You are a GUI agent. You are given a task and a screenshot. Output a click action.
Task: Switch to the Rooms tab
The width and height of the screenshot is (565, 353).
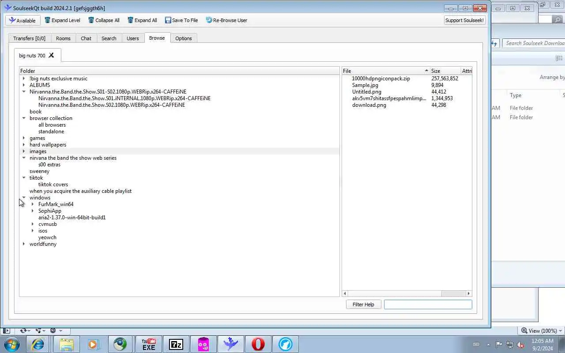pyautogui.click(x=63, y=38)
